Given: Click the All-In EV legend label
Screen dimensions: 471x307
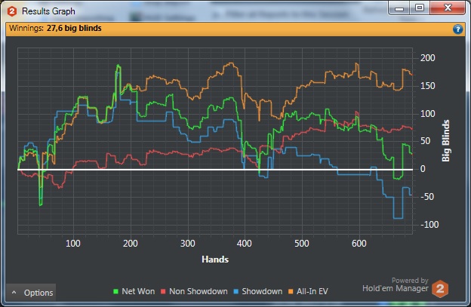Looking at the screenshot, I should [x=312, y=291].
